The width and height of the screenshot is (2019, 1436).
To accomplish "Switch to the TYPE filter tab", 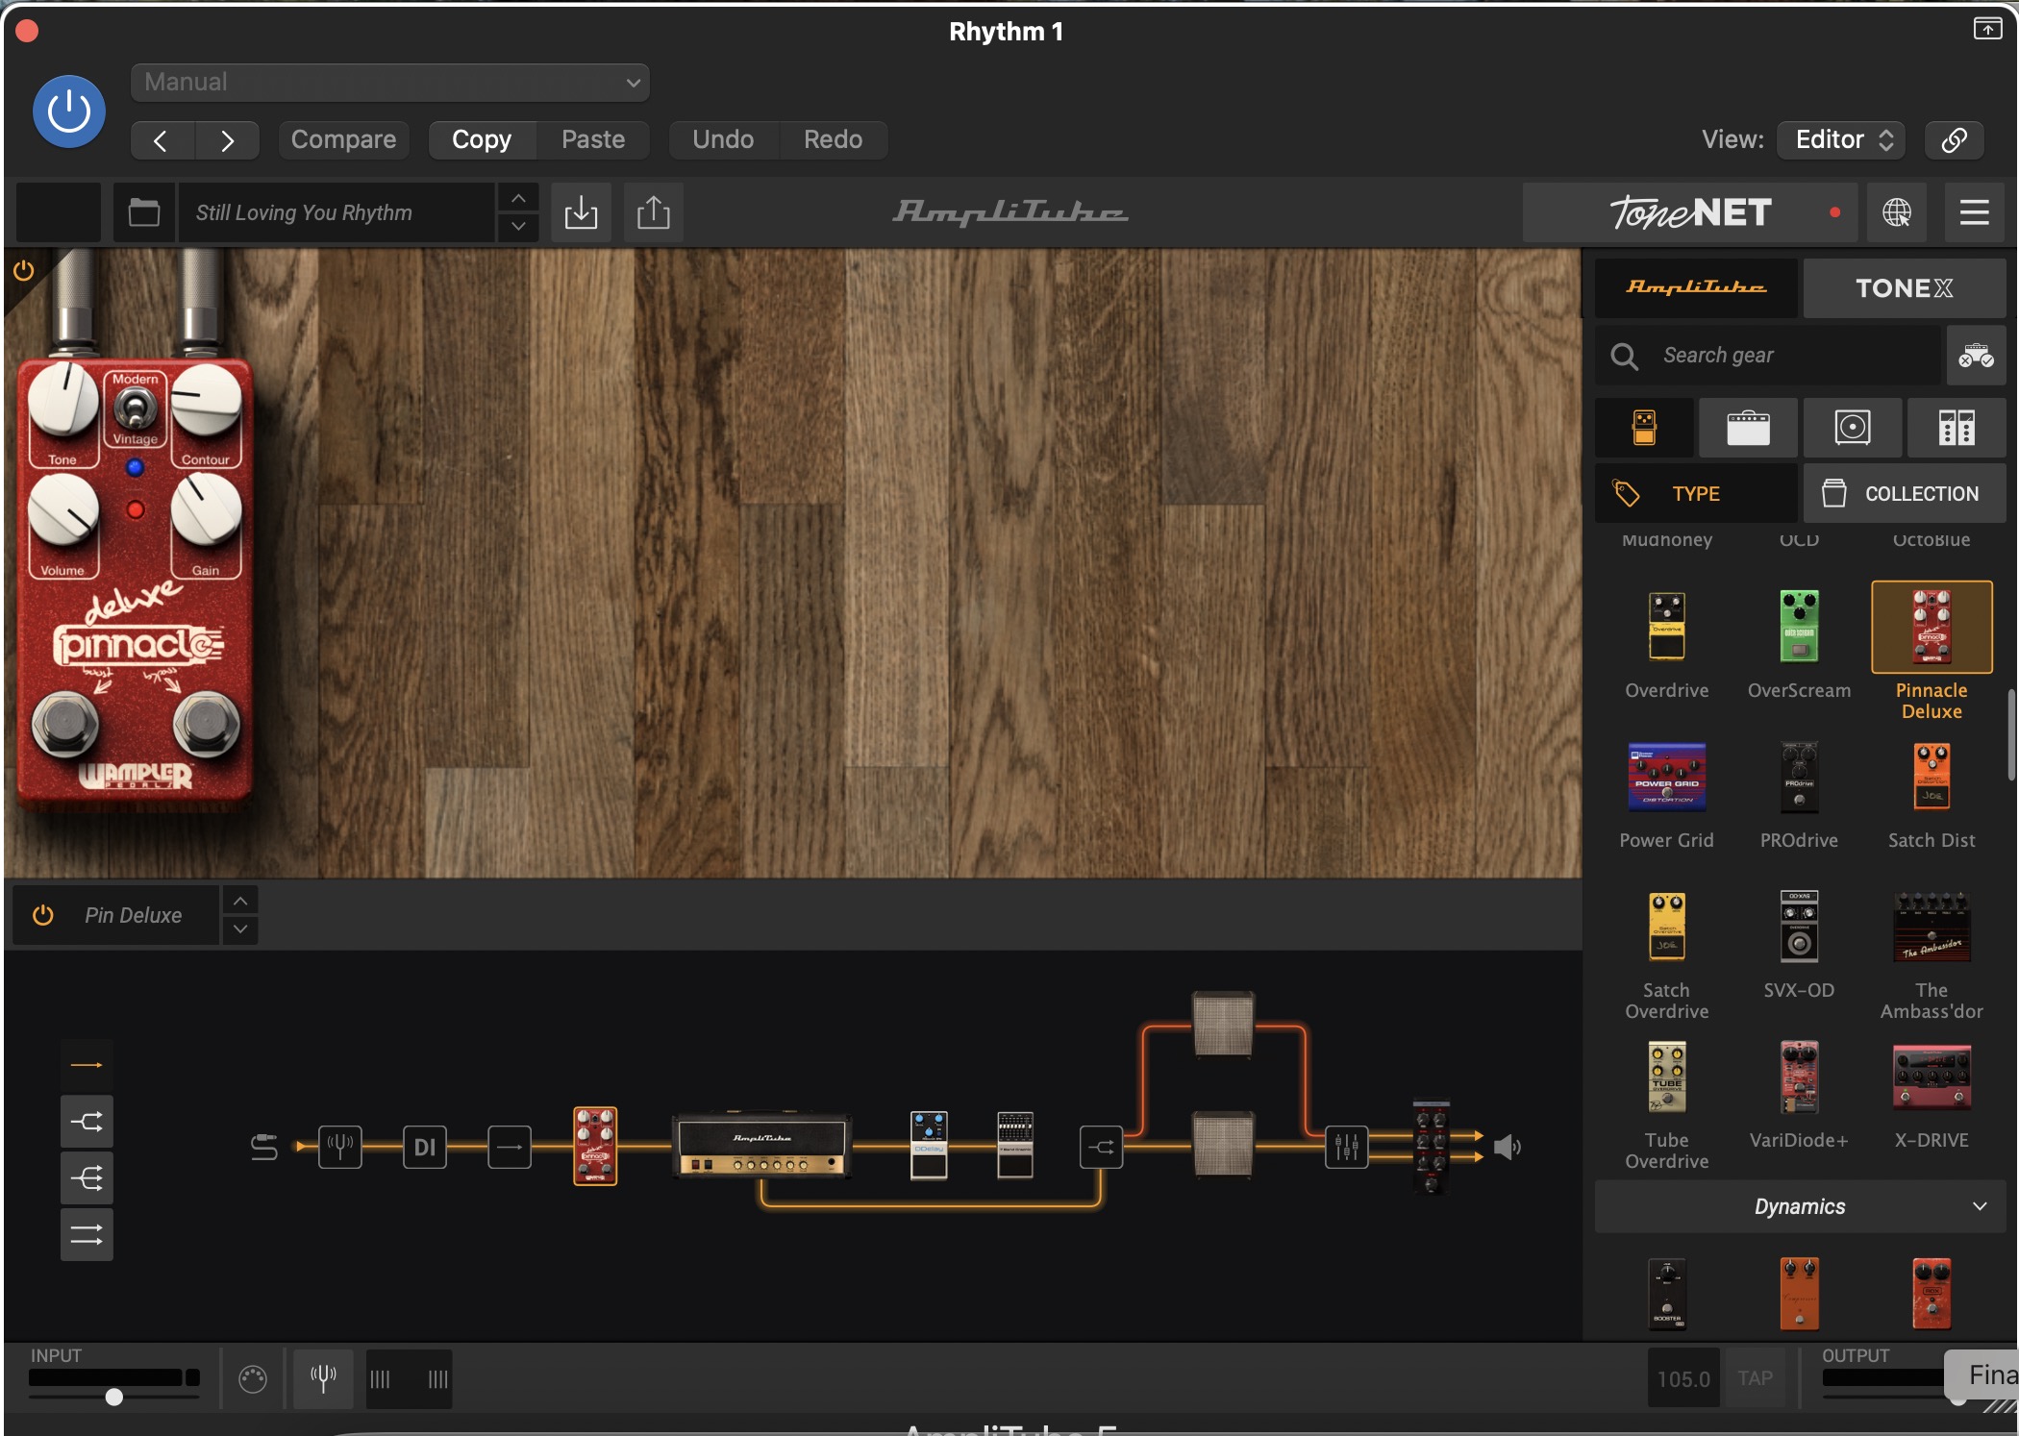I will [x=1696, y=493].
